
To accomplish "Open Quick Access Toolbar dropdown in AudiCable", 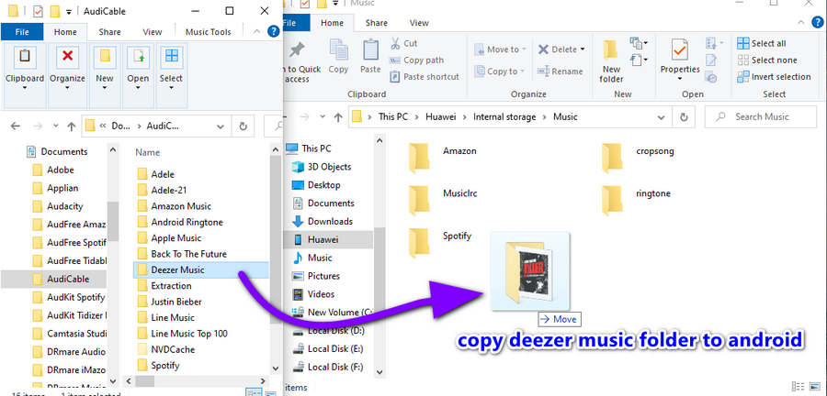I will [x=69, y=11].
